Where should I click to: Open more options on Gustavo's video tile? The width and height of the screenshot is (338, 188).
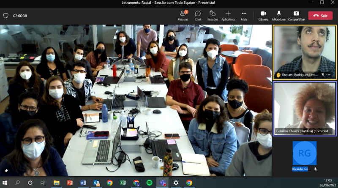[x=328, y=75]
